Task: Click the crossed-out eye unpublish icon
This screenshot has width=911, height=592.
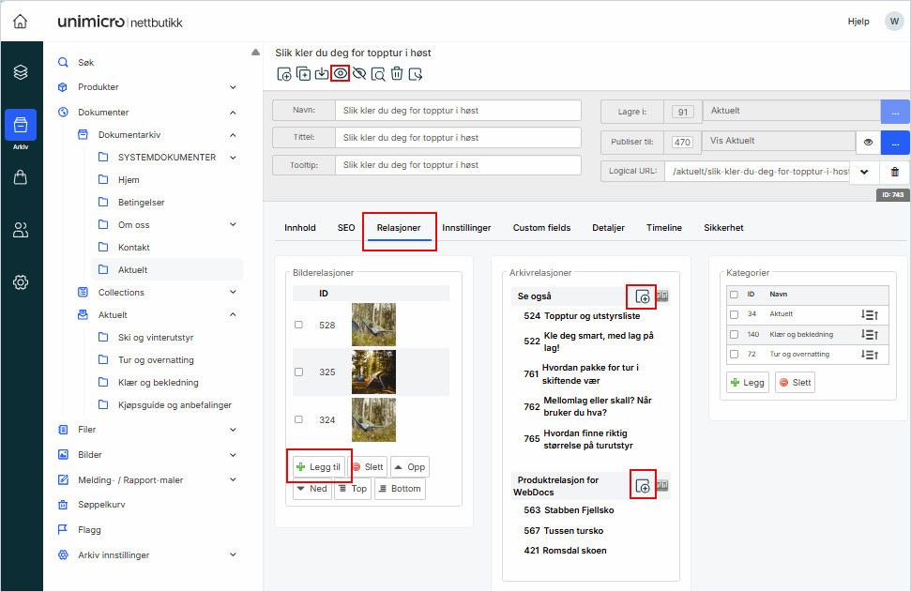Action: [359, 73]
